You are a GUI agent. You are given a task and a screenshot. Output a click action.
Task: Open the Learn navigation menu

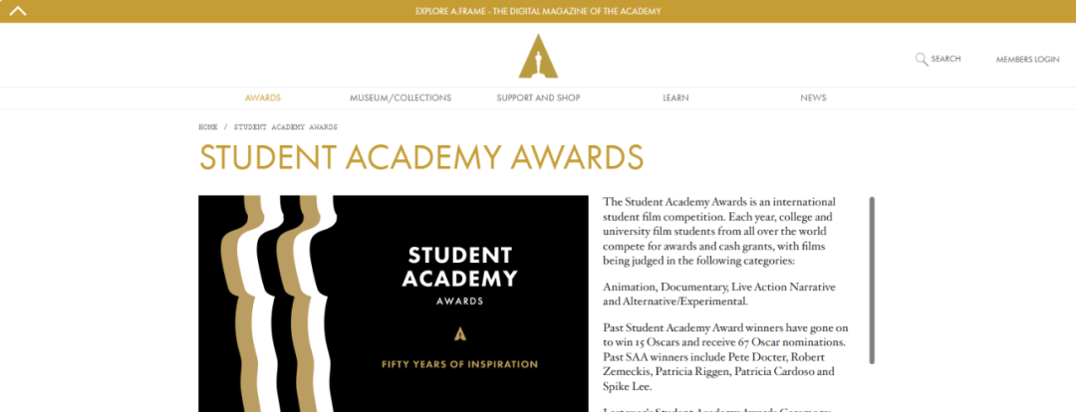coord(675,99)
